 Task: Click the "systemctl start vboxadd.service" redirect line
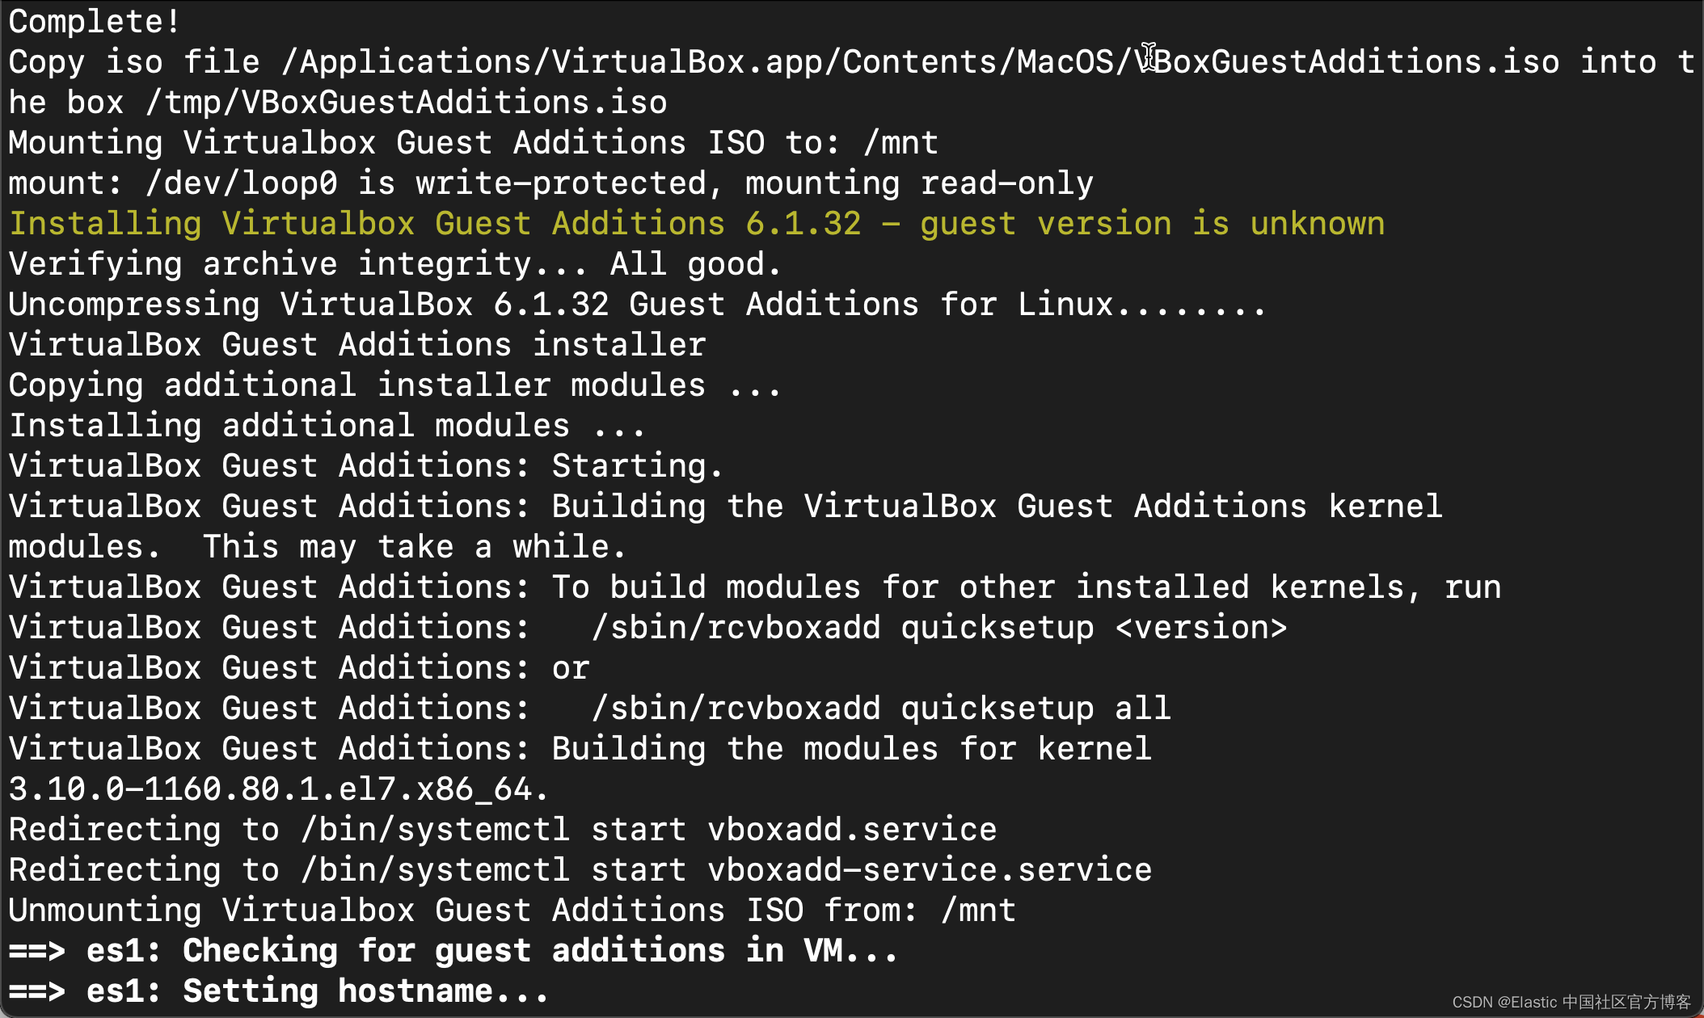click(x=502, y=830)
